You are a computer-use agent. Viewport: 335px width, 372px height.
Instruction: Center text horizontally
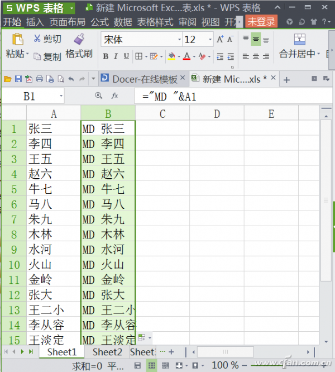coord(256,56)
